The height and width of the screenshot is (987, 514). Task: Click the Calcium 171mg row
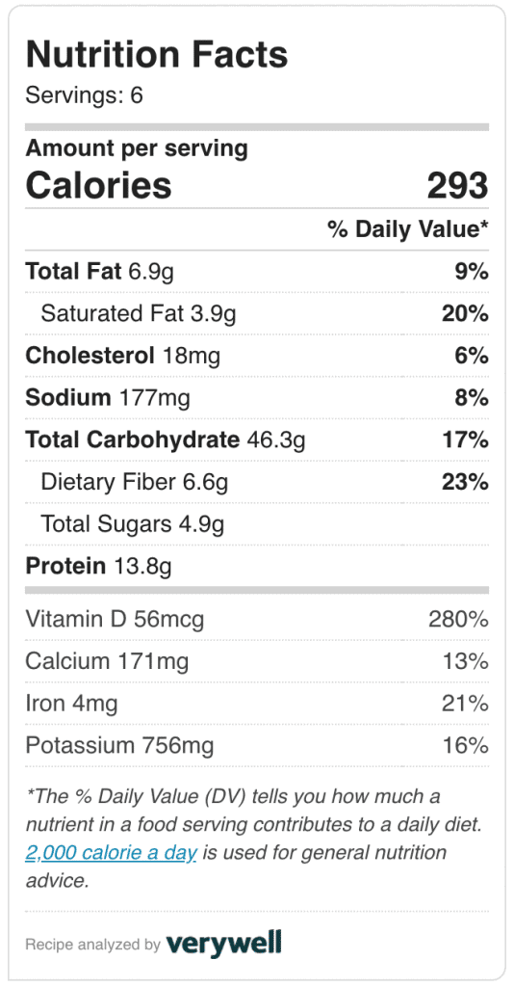(257, 661)
